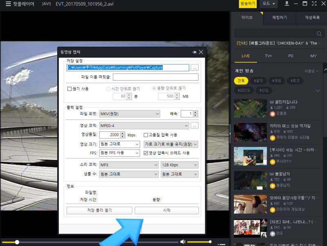Select the #신입 category tag
This screenshot has width=327, height=246.
264,90
